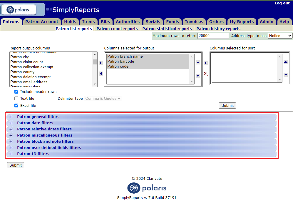
Task: Open the Patron Account tab
Action: tap(42, 22)
